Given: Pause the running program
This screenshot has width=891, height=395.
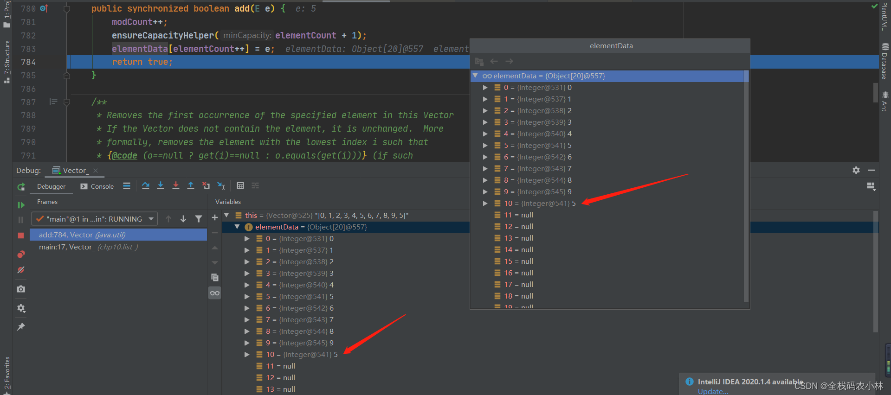Looking at the screenshot, I should (21, 220).
